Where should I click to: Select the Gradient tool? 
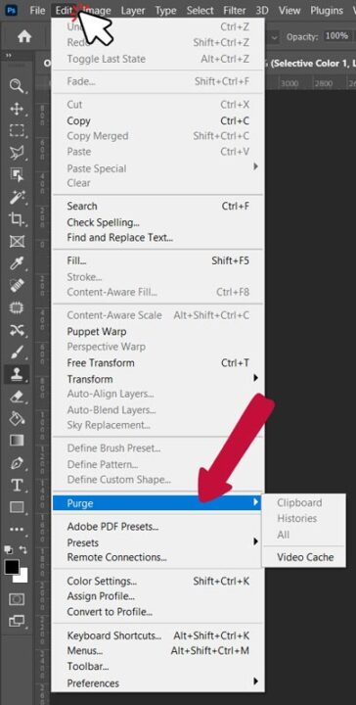tap(17, 440)
